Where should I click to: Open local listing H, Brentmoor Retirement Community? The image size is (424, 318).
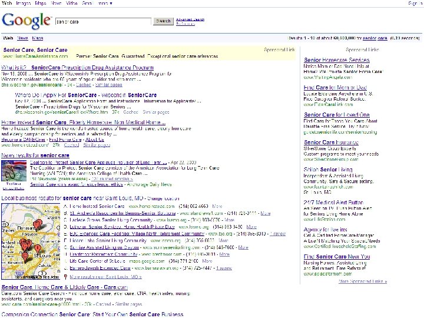click(104, 254)
